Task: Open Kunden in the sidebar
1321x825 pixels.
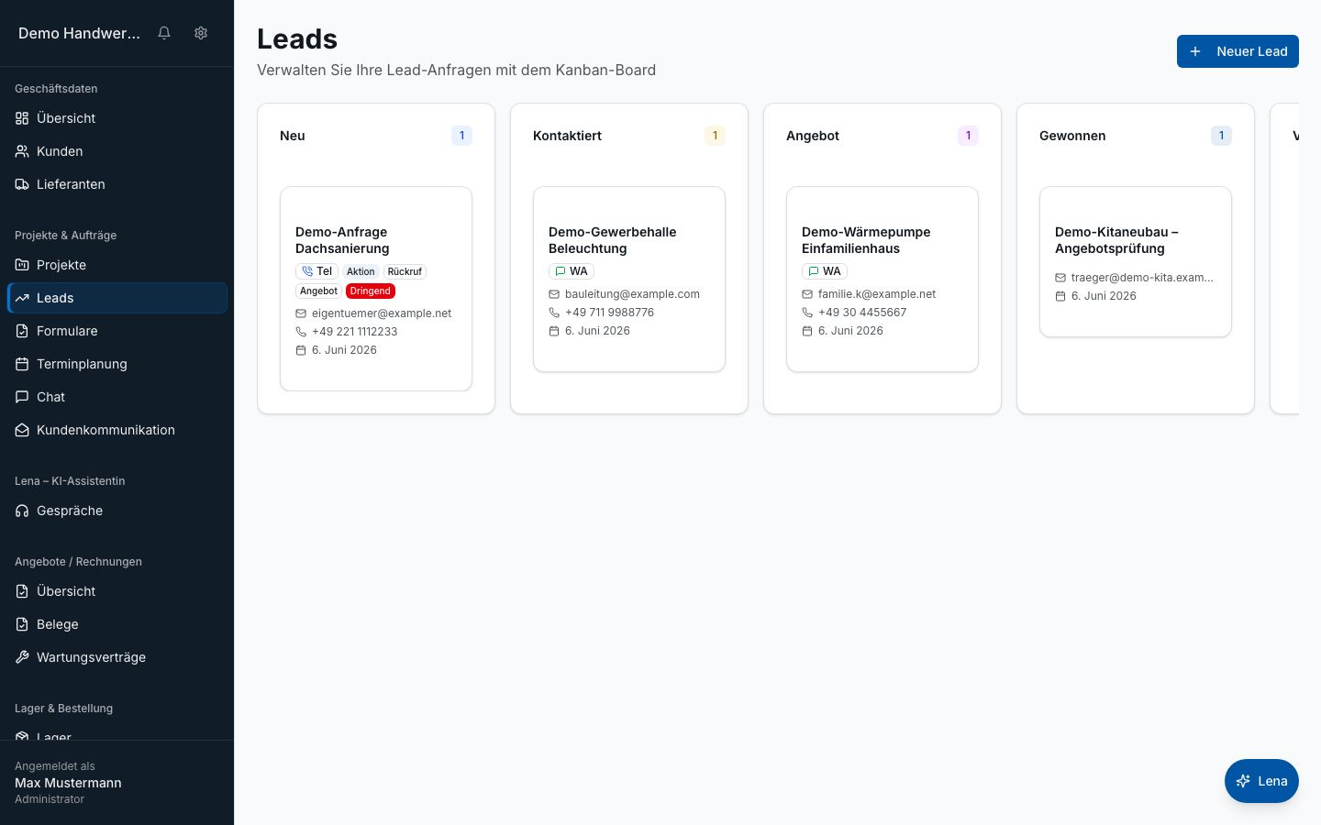Action: [117, 151]
